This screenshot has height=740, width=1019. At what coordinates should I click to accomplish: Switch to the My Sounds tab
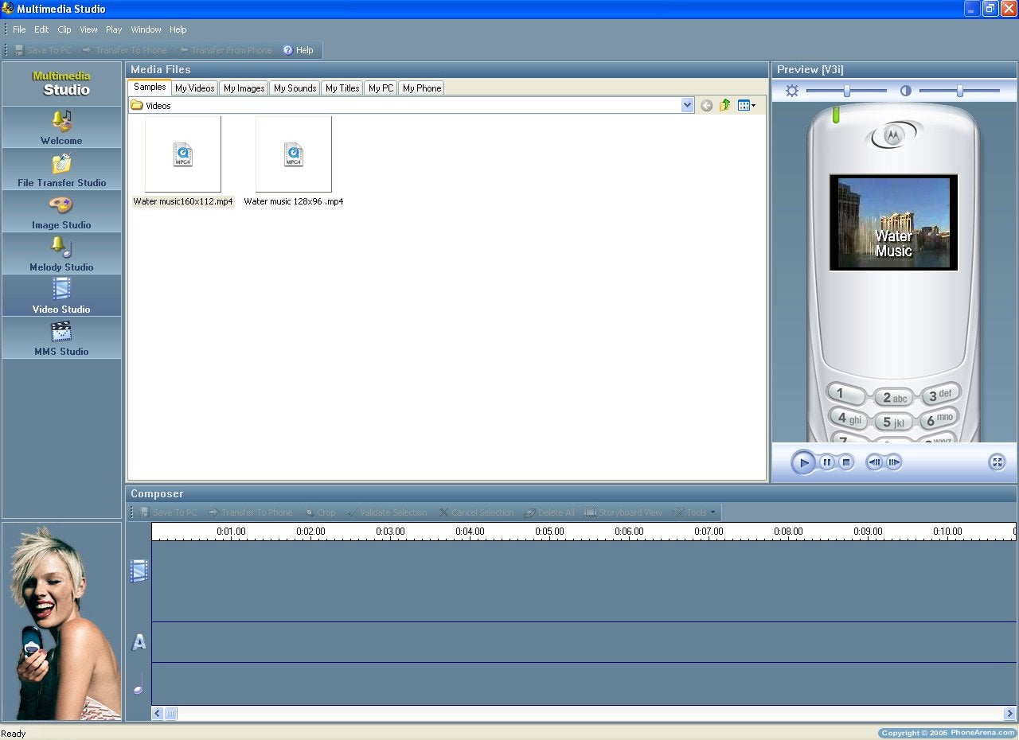(x=295, y=88)
